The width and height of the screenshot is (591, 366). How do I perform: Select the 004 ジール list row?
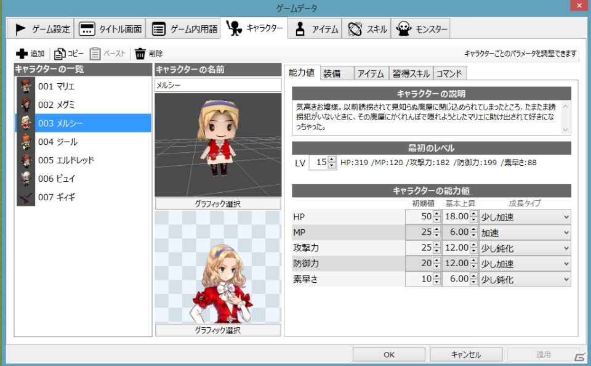point(83,142)
